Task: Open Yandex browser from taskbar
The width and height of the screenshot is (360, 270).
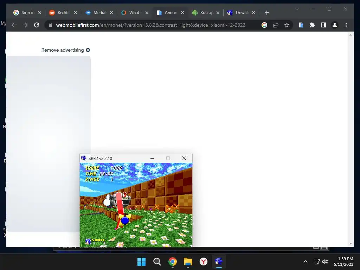Action: 204,262
